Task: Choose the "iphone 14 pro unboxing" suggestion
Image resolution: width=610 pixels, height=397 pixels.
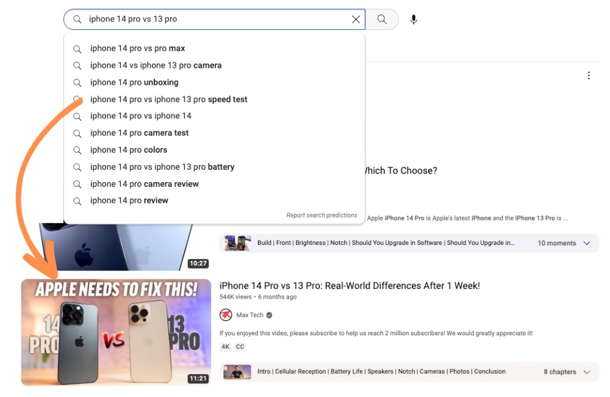Action: [214, 82]
